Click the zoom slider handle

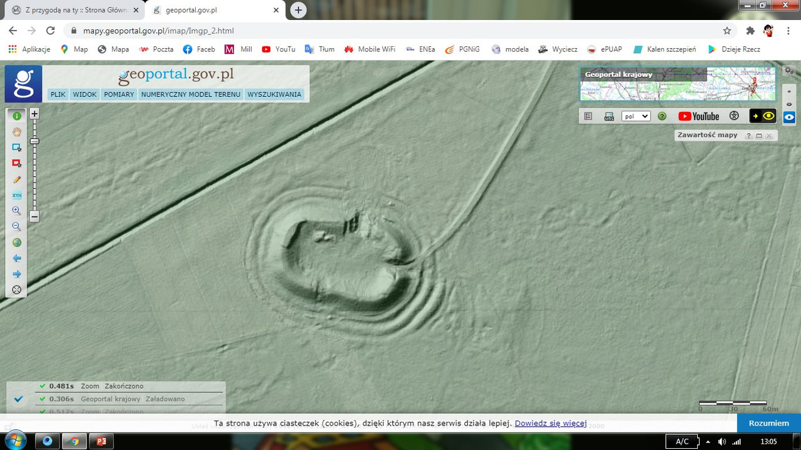[x=35, y=141]
